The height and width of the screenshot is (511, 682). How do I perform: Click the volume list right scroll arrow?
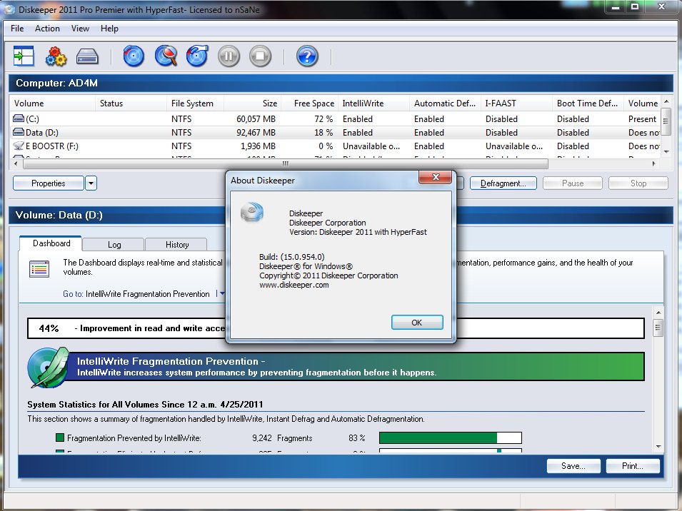(x=653, y=164)
